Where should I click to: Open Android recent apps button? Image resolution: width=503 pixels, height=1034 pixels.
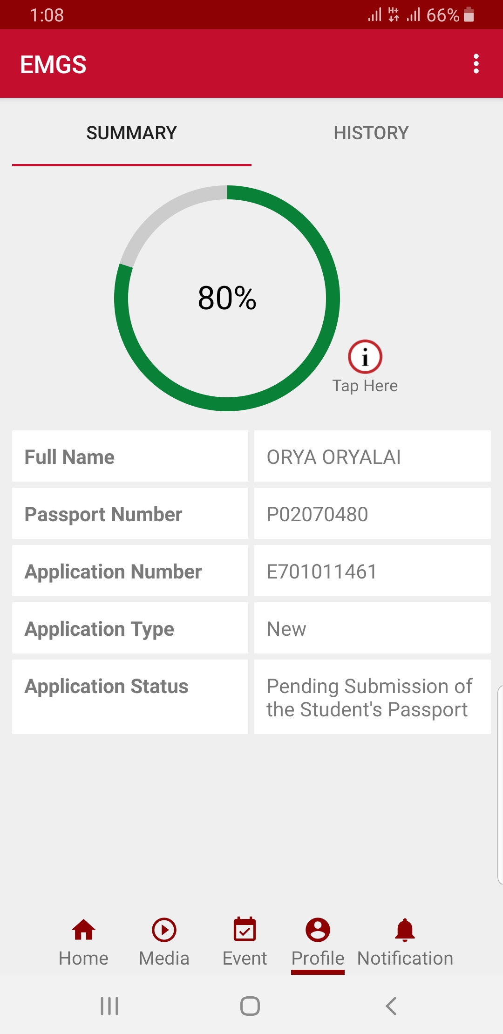click(110, 1006)
